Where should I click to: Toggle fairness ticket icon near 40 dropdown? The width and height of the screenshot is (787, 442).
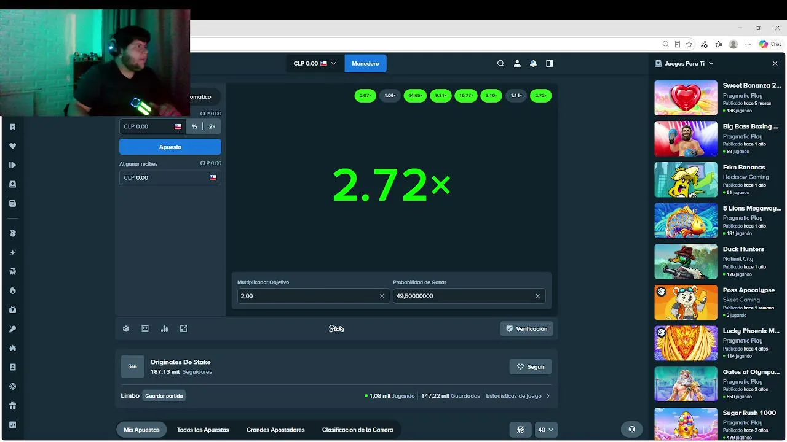(521, 430)
